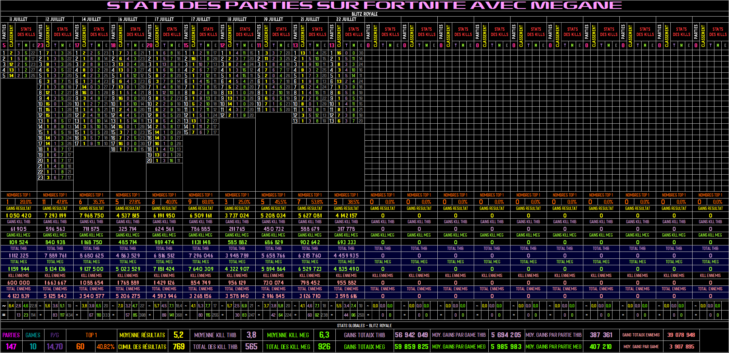Select the global parties count 147
Screen dimensions: 729x353
(11, 347)
